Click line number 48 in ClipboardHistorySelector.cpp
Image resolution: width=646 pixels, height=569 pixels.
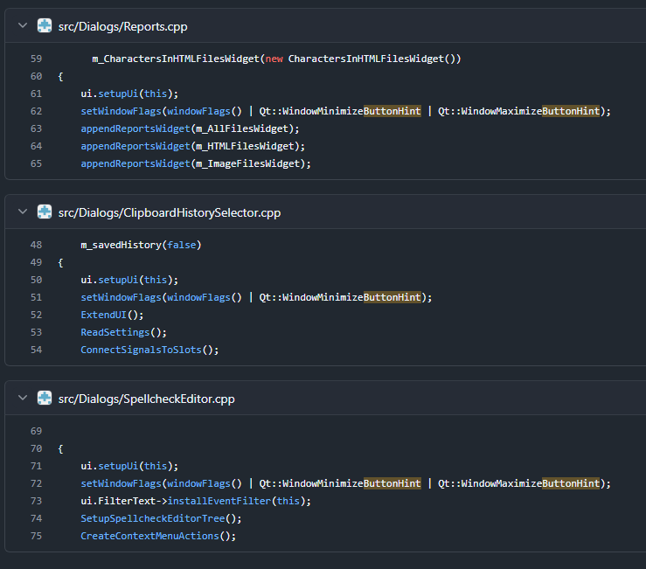pos(36,245)
